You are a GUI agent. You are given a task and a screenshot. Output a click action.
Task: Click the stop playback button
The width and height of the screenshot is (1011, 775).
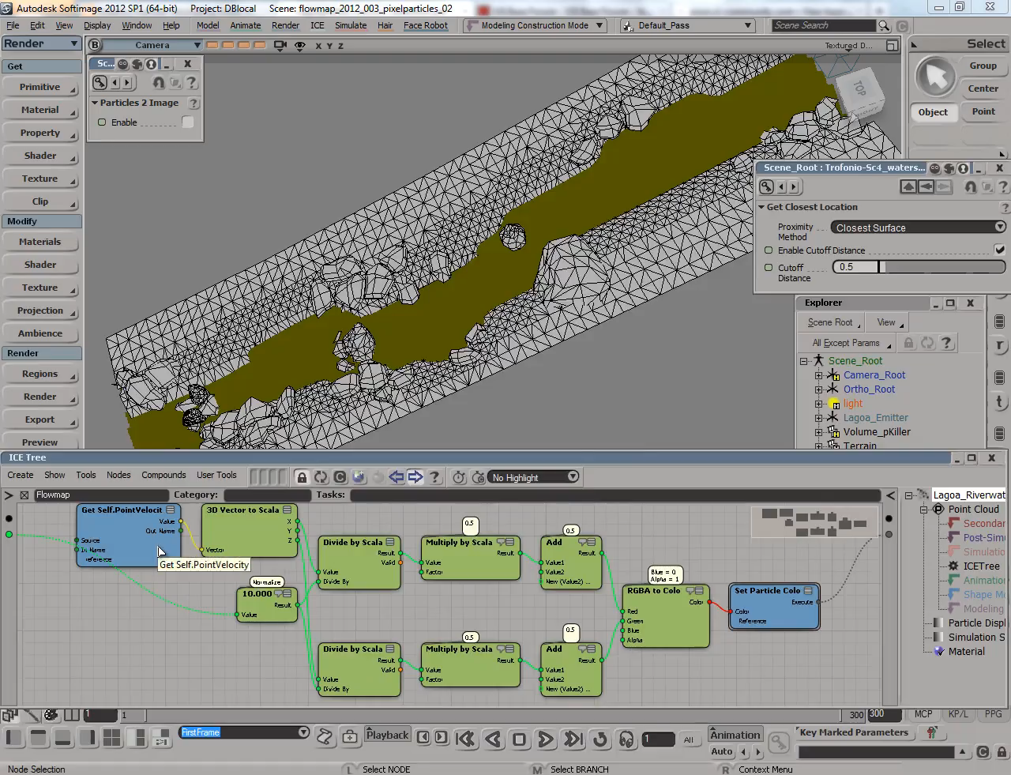(519, 739)
